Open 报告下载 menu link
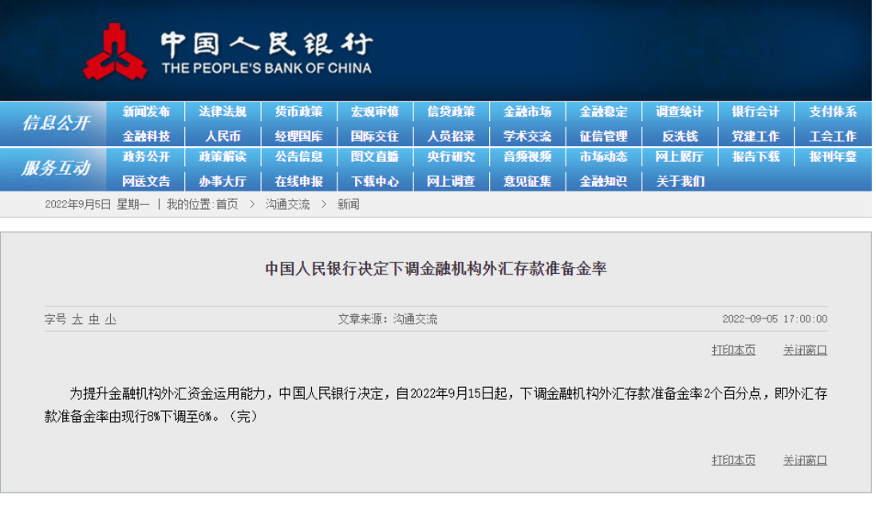 756,157
